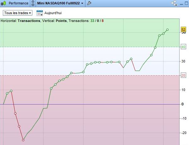Click the chain link group icon

(33, 3)
